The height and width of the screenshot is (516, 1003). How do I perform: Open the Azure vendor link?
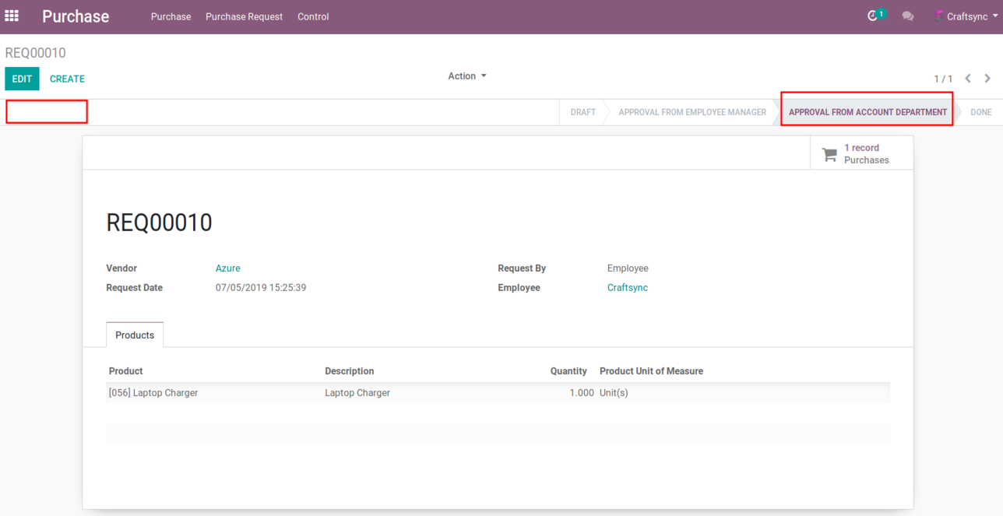[227, 269]
